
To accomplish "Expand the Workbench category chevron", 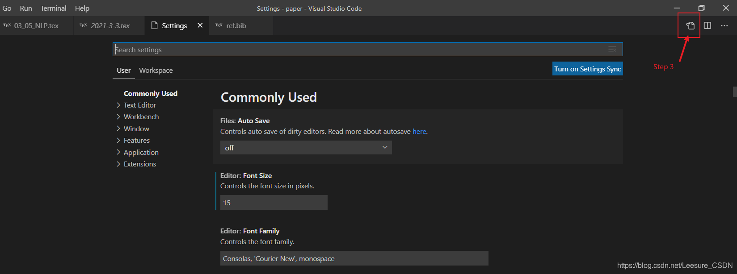I will coord(118,116).
